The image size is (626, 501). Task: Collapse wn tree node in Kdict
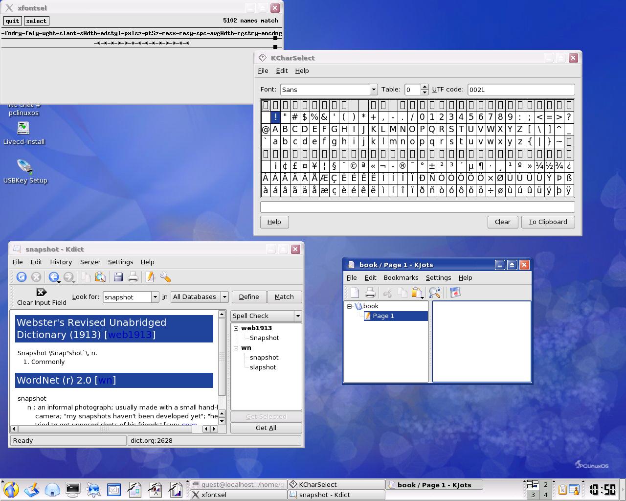pyautogui.click(x=236, y=348)
